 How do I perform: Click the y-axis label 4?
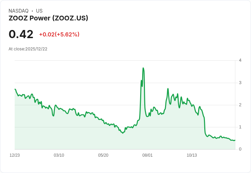coord(240,60)
